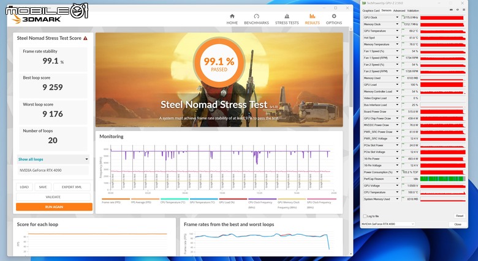
Task: Click Frame rates best and worst loops chart
Action: [262, 243]
